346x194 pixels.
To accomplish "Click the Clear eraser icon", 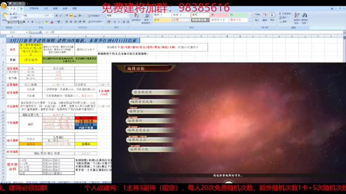I will [280, 22].
